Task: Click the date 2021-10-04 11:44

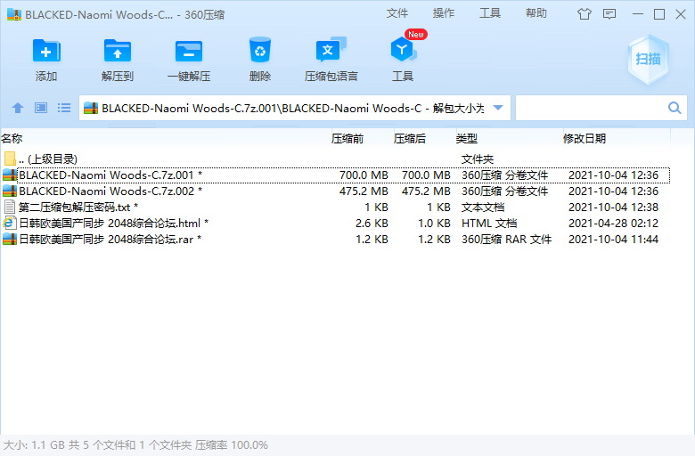Action: click(x=613, y=239)
